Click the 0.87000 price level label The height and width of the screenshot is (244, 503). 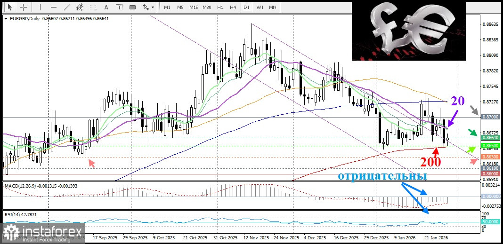pyautogui.click(x=491, y=117)
